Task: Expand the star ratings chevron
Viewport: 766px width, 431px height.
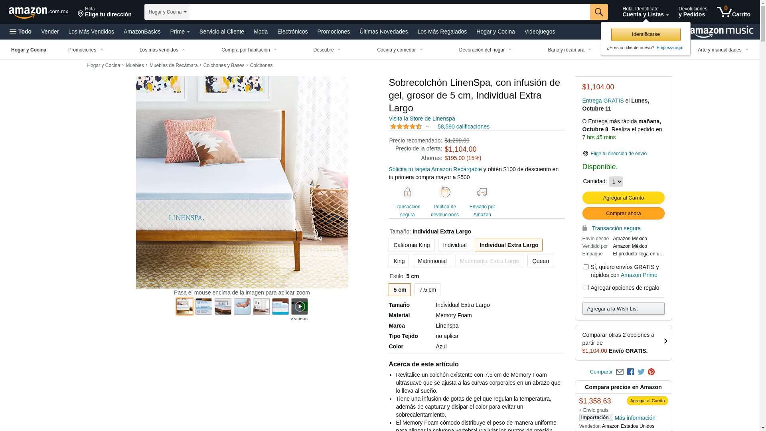Action: pyautogui.click(x=427, y=127)
